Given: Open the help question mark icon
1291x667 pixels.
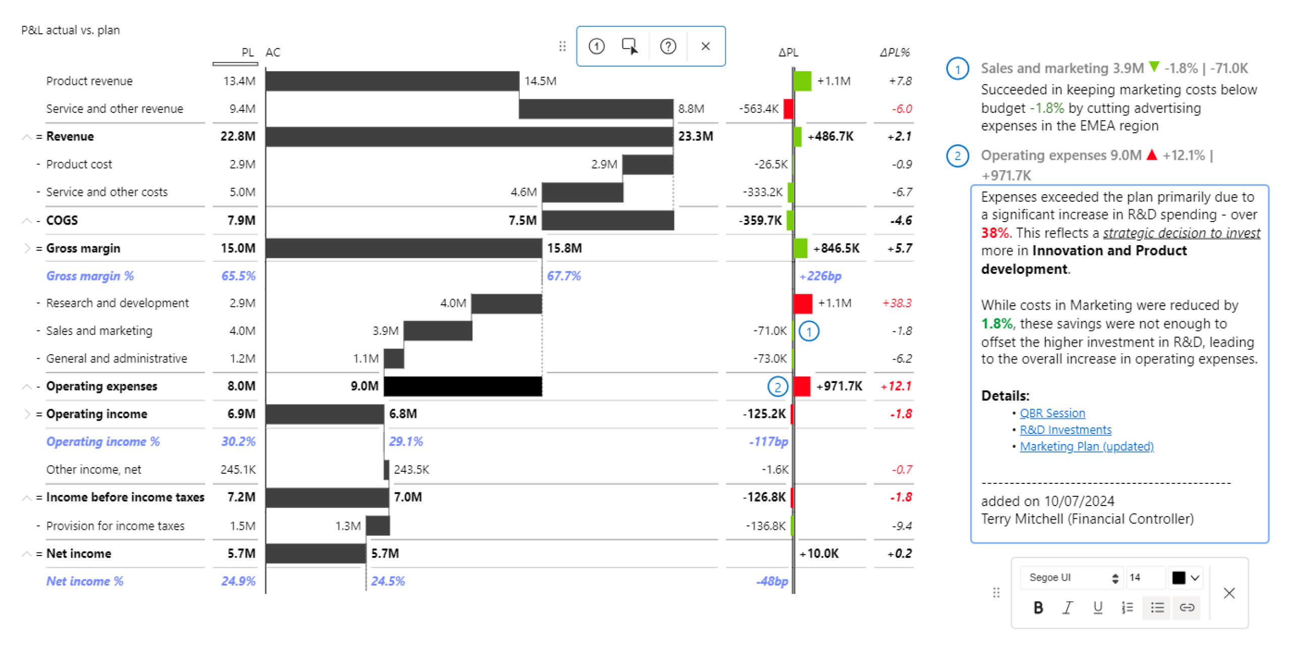Looking at the screenshot, I should pos(668,46).
